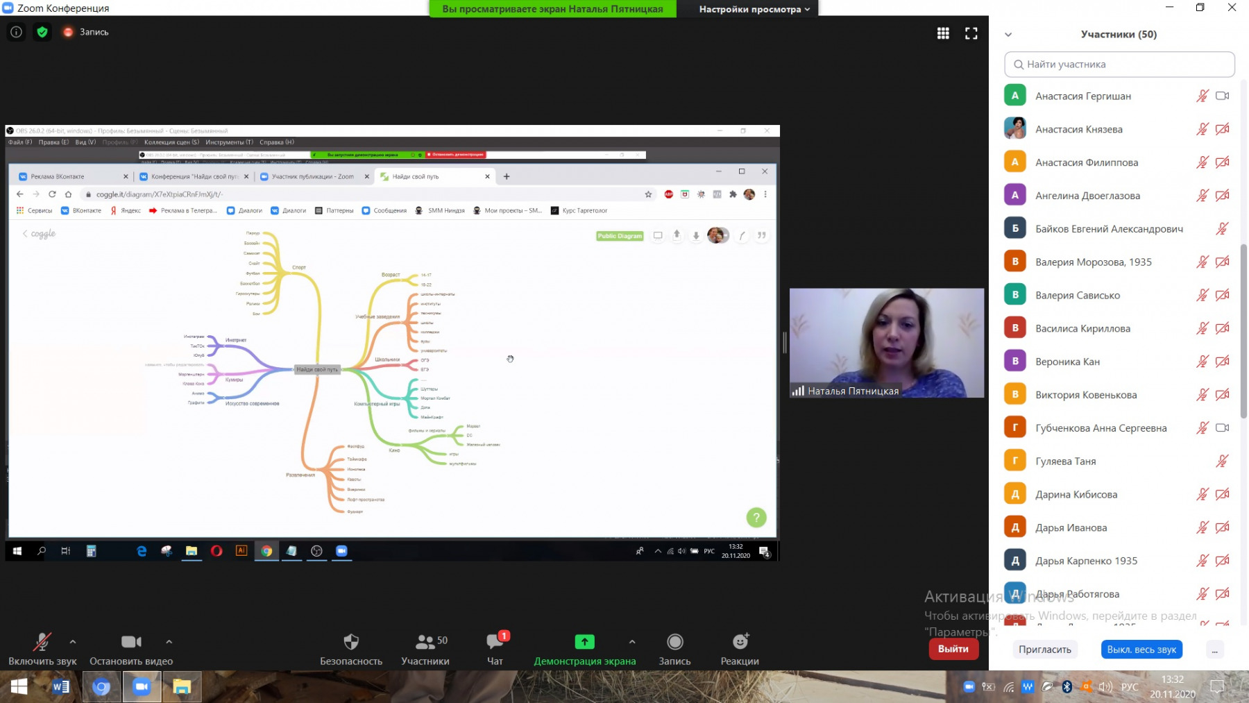Unmute microphone (Включить звук)

42,648
